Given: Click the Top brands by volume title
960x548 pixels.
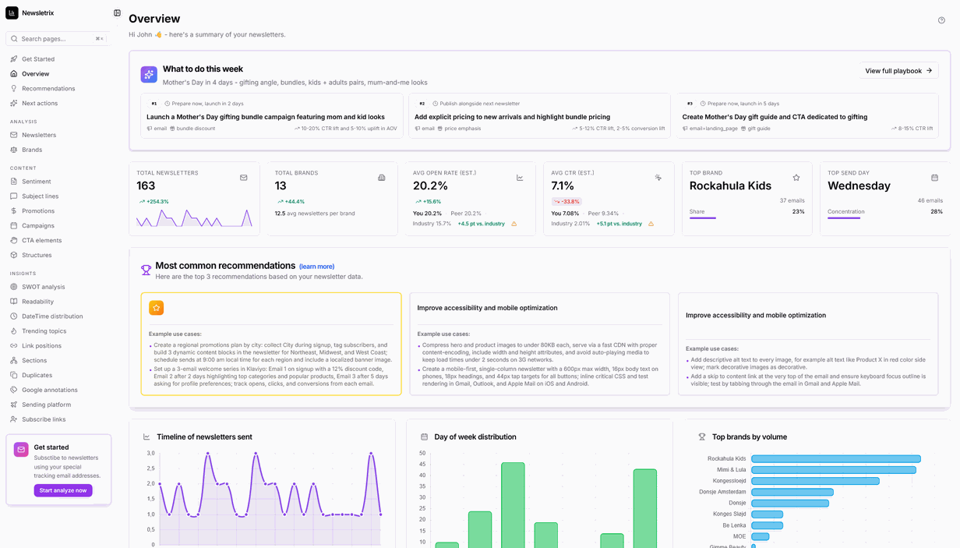Looking at the screenshot, I should click(750, 437).
